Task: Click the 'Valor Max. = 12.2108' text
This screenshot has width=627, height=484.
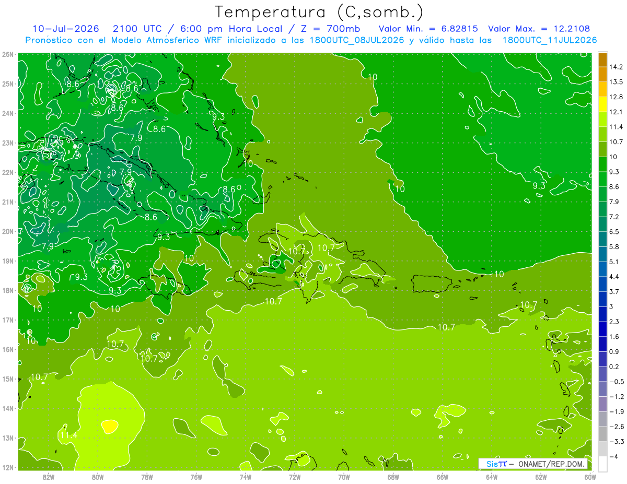Action: (x=539, y=29)
